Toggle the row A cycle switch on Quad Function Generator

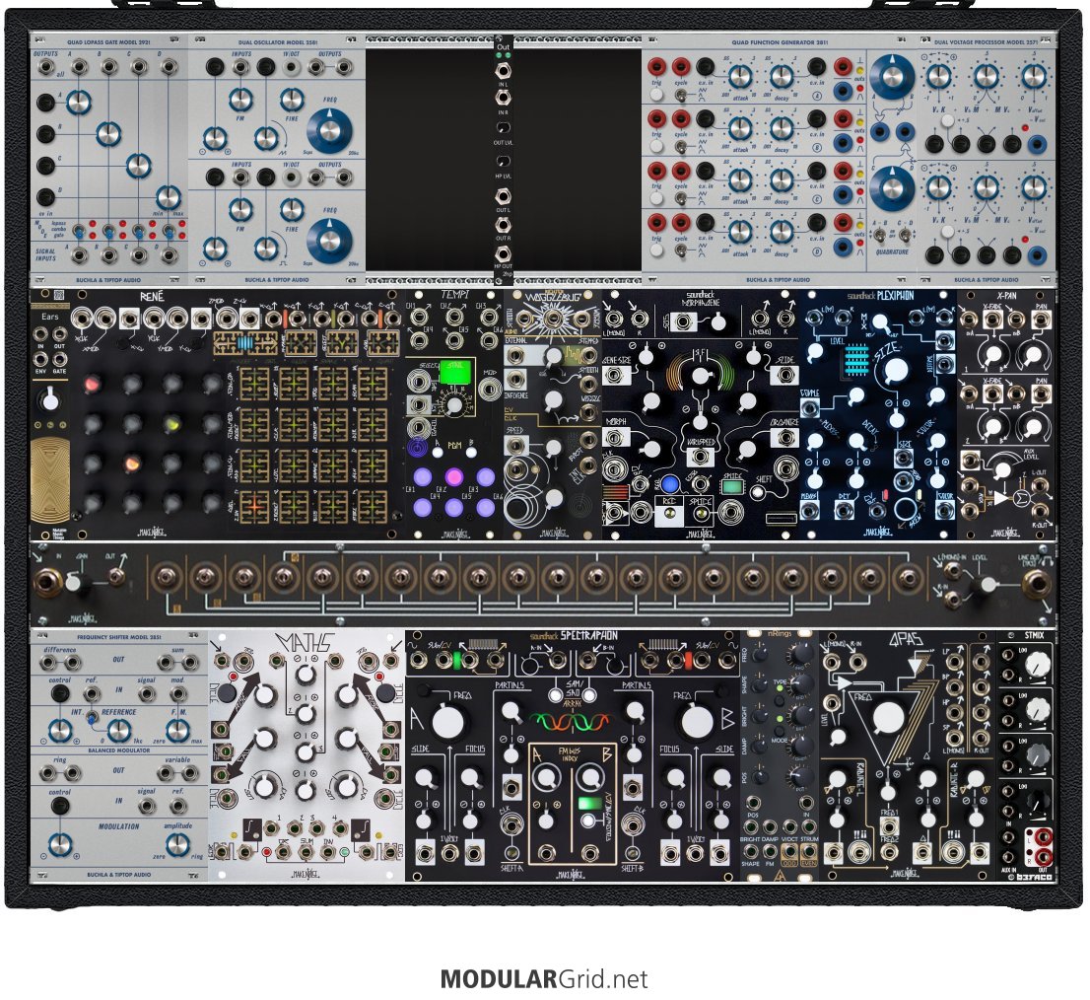(682, 96)
